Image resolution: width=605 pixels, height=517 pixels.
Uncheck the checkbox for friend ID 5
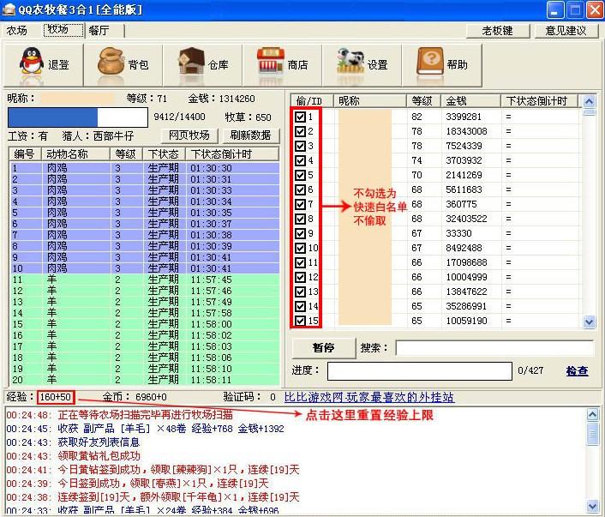click(x=300, y=175)
